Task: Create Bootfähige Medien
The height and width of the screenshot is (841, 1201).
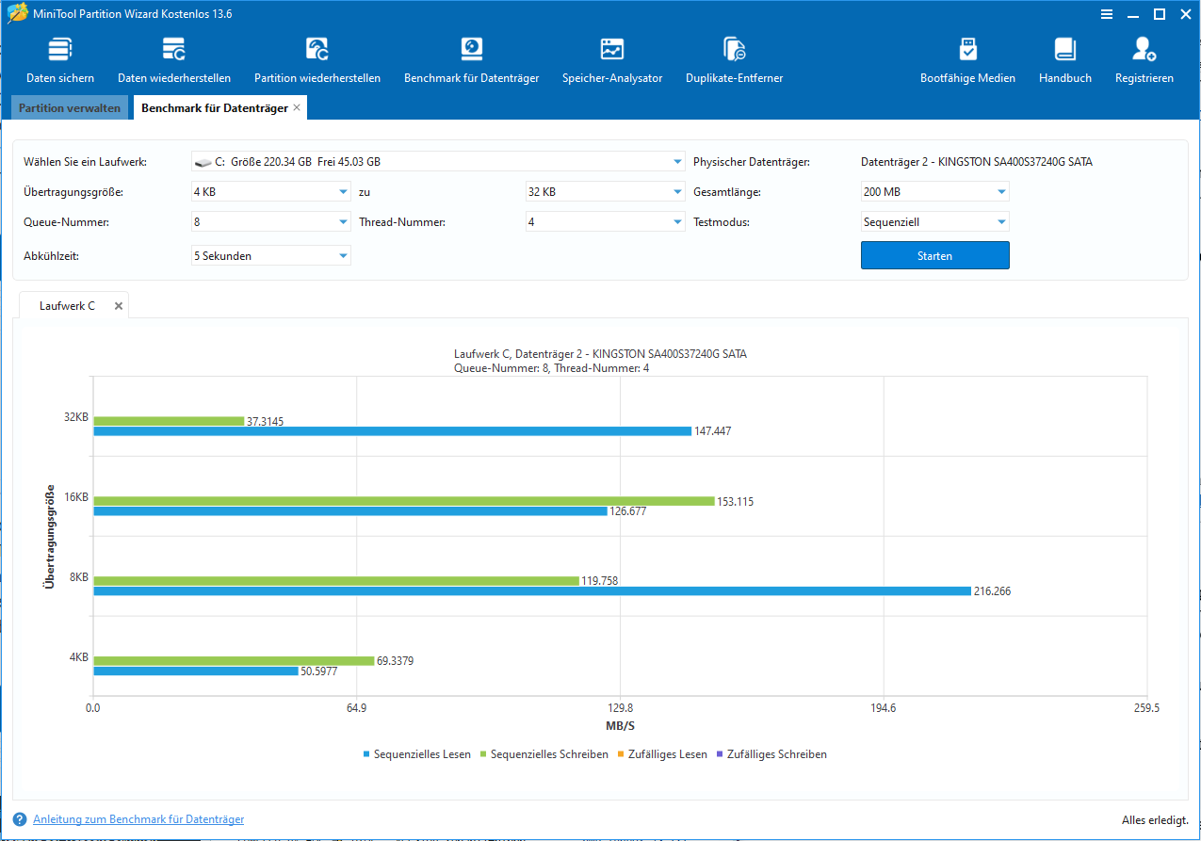Action: click(x=967, y=61)
